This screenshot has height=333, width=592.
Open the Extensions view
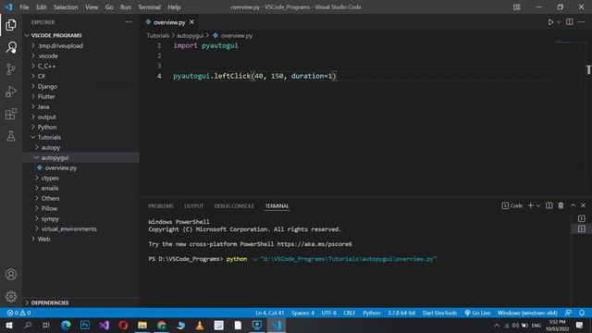point(11,114)
